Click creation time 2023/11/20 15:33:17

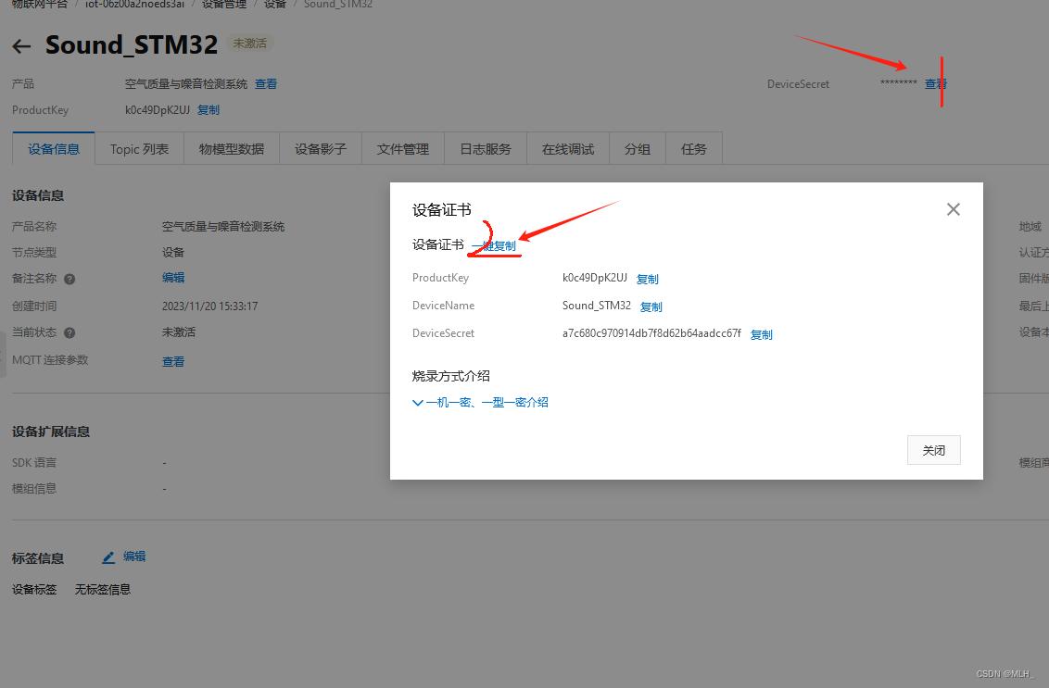(209, 306)
